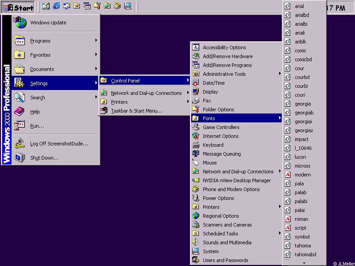The image size is (355, 266).
Task: Select the symbol font entry
Action: [x=304, y=237]
